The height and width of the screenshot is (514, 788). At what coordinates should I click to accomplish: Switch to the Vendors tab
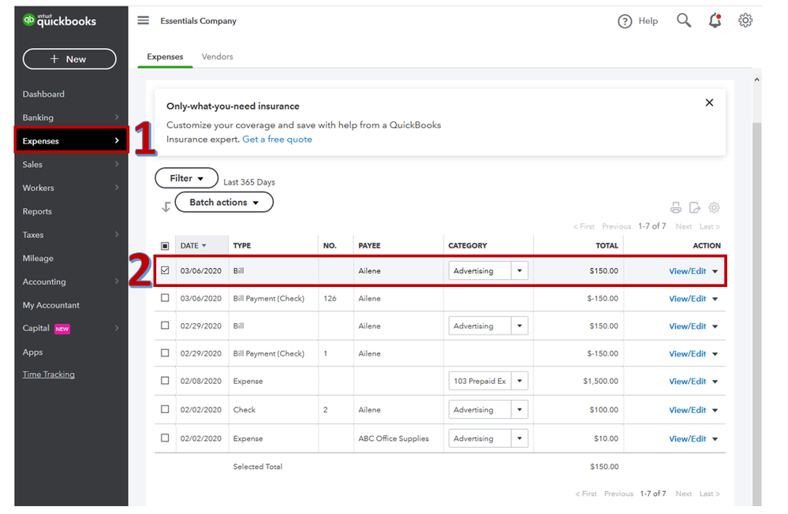(x=217, y=57)
